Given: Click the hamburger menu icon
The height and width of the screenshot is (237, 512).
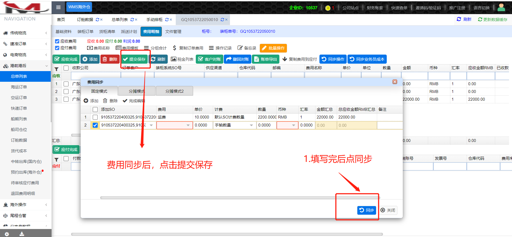Looking at the screenshot, I should [58, 7].
